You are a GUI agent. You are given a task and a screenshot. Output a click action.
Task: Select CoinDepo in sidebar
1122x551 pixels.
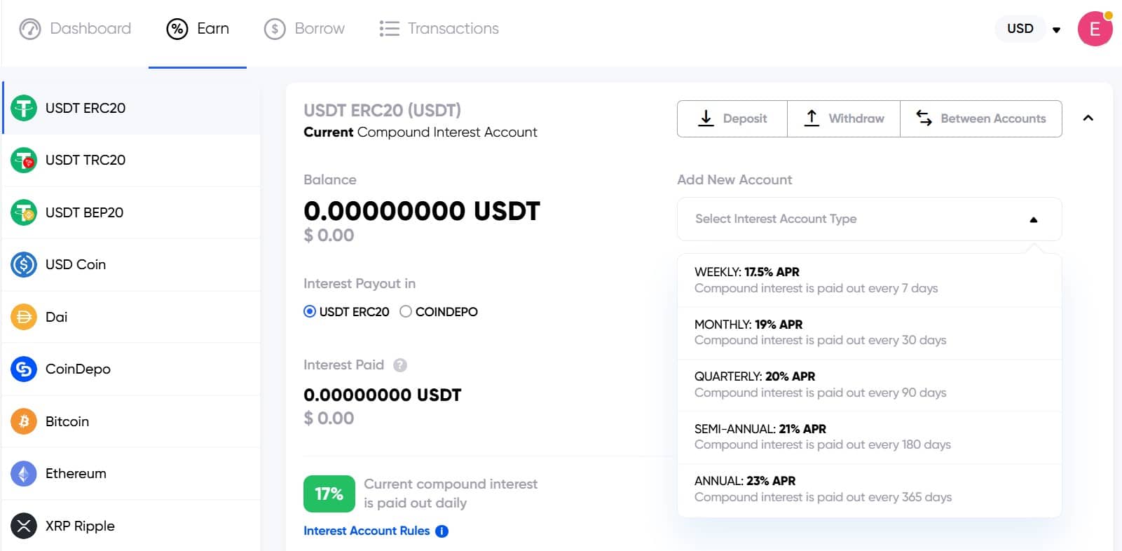[x=132, y=369]
